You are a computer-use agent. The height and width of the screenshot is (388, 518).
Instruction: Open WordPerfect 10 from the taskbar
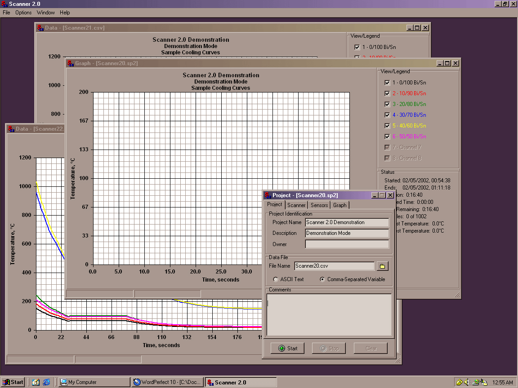167,382
